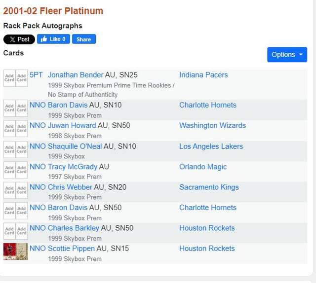316x283 pixels.
Task: Click second Add Card icon for Chris Webber
Action: pyautogui.click(x=22, y=190)
